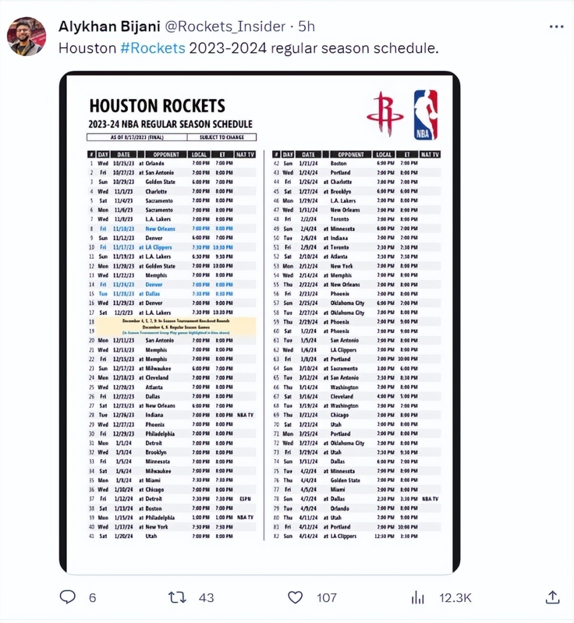Like the tweet with heart icon
Screen dimensions: 574x623
(296, 597)
